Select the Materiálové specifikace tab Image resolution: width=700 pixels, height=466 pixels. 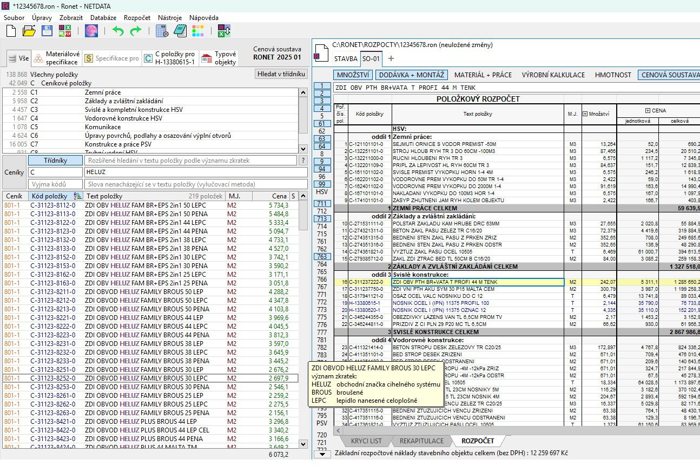pyautogui.click(x=57, y=58)
